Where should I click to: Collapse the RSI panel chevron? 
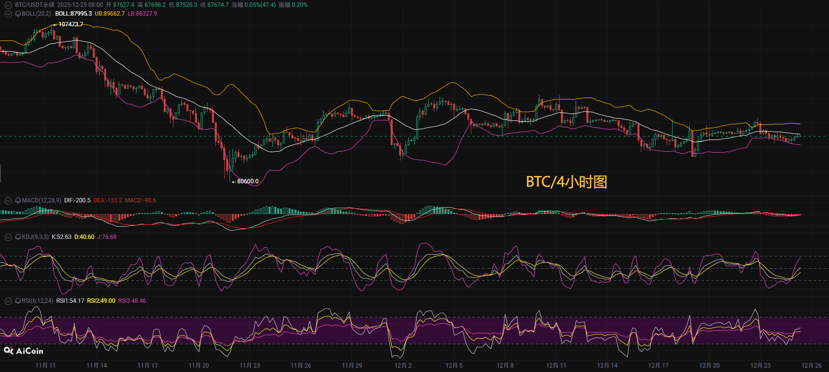[x=8, y=301]
